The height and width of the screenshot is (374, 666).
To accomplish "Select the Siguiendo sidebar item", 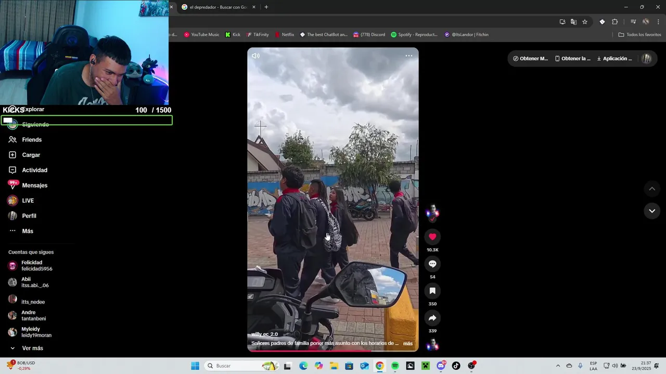I will pos(35,125).
